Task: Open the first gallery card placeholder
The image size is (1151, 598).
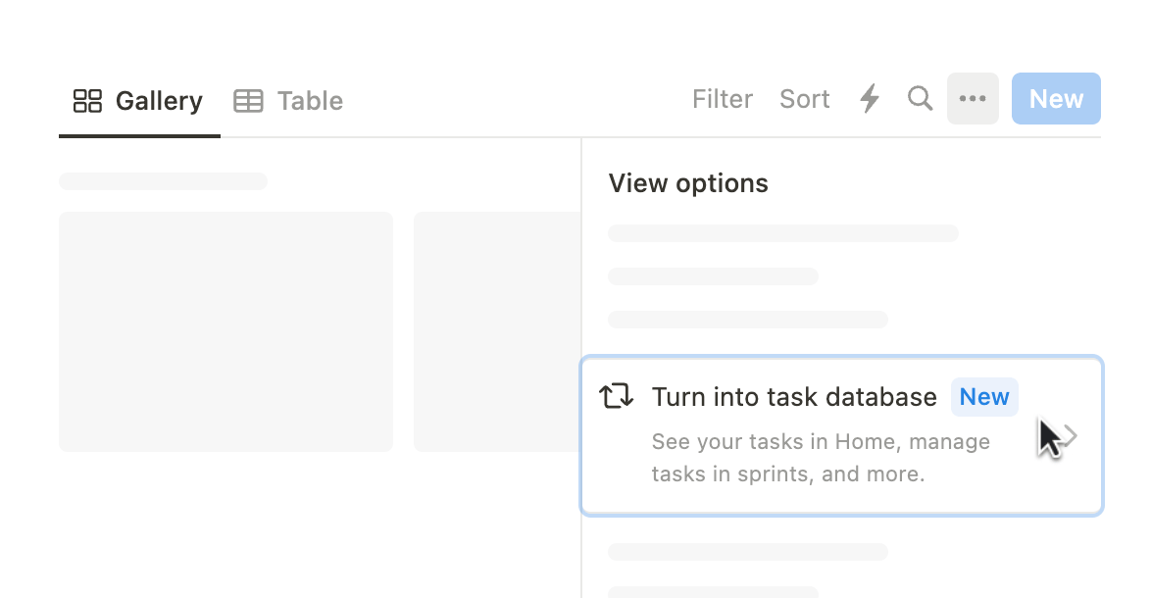Action: tap(226, 331)
